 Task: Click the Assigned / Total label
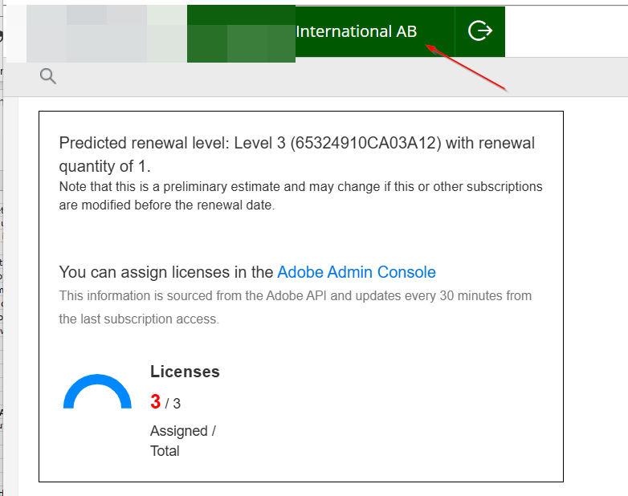[182, 441]
